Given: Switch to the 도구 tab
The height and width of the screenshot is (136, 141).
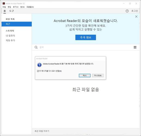Looking at the screenshot, I should click(11, 11).
